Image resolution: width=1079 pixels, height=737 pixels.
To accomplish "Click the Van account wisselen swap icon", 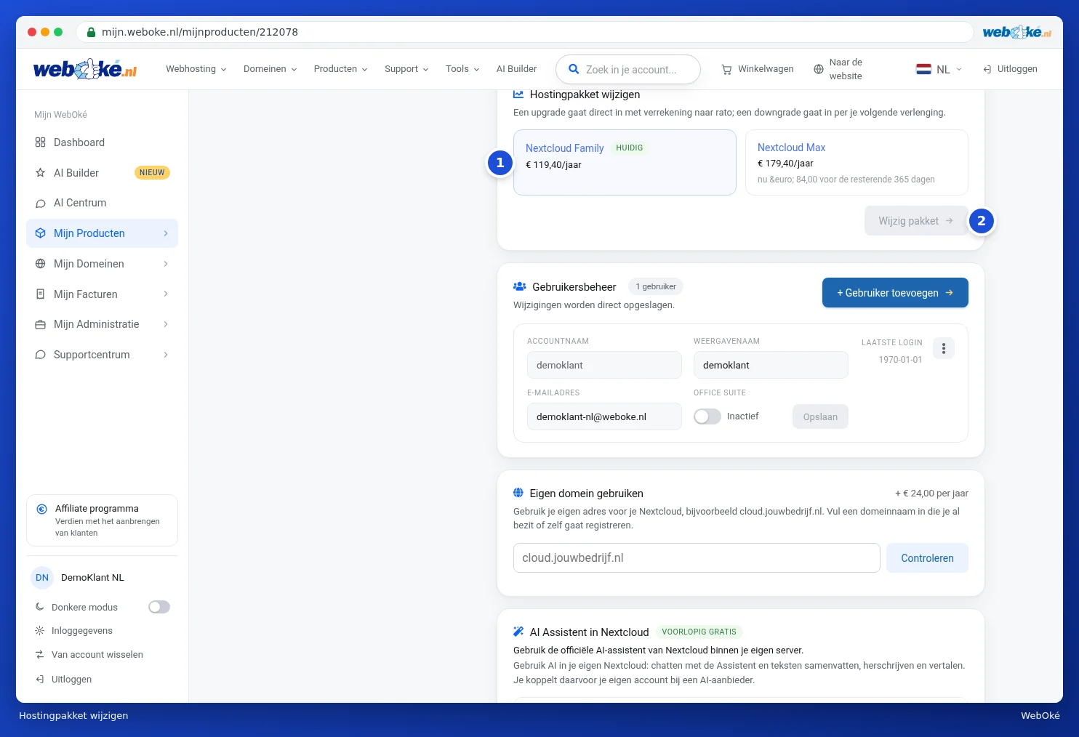I will point(40,655).
